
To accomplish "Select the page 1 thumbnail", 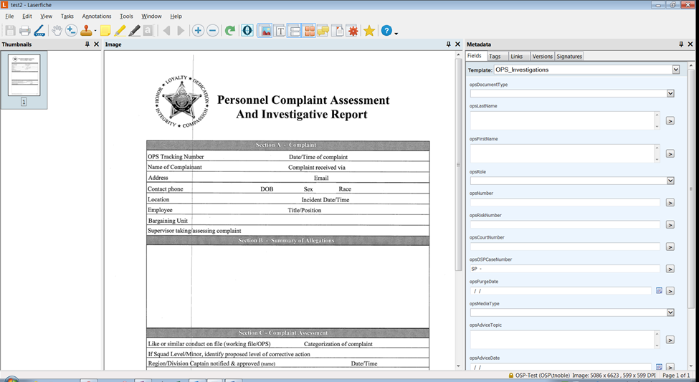I will coord(24,75).
